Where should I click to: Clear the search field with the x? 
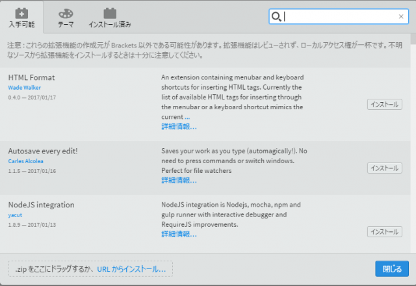tap(400, 17)
